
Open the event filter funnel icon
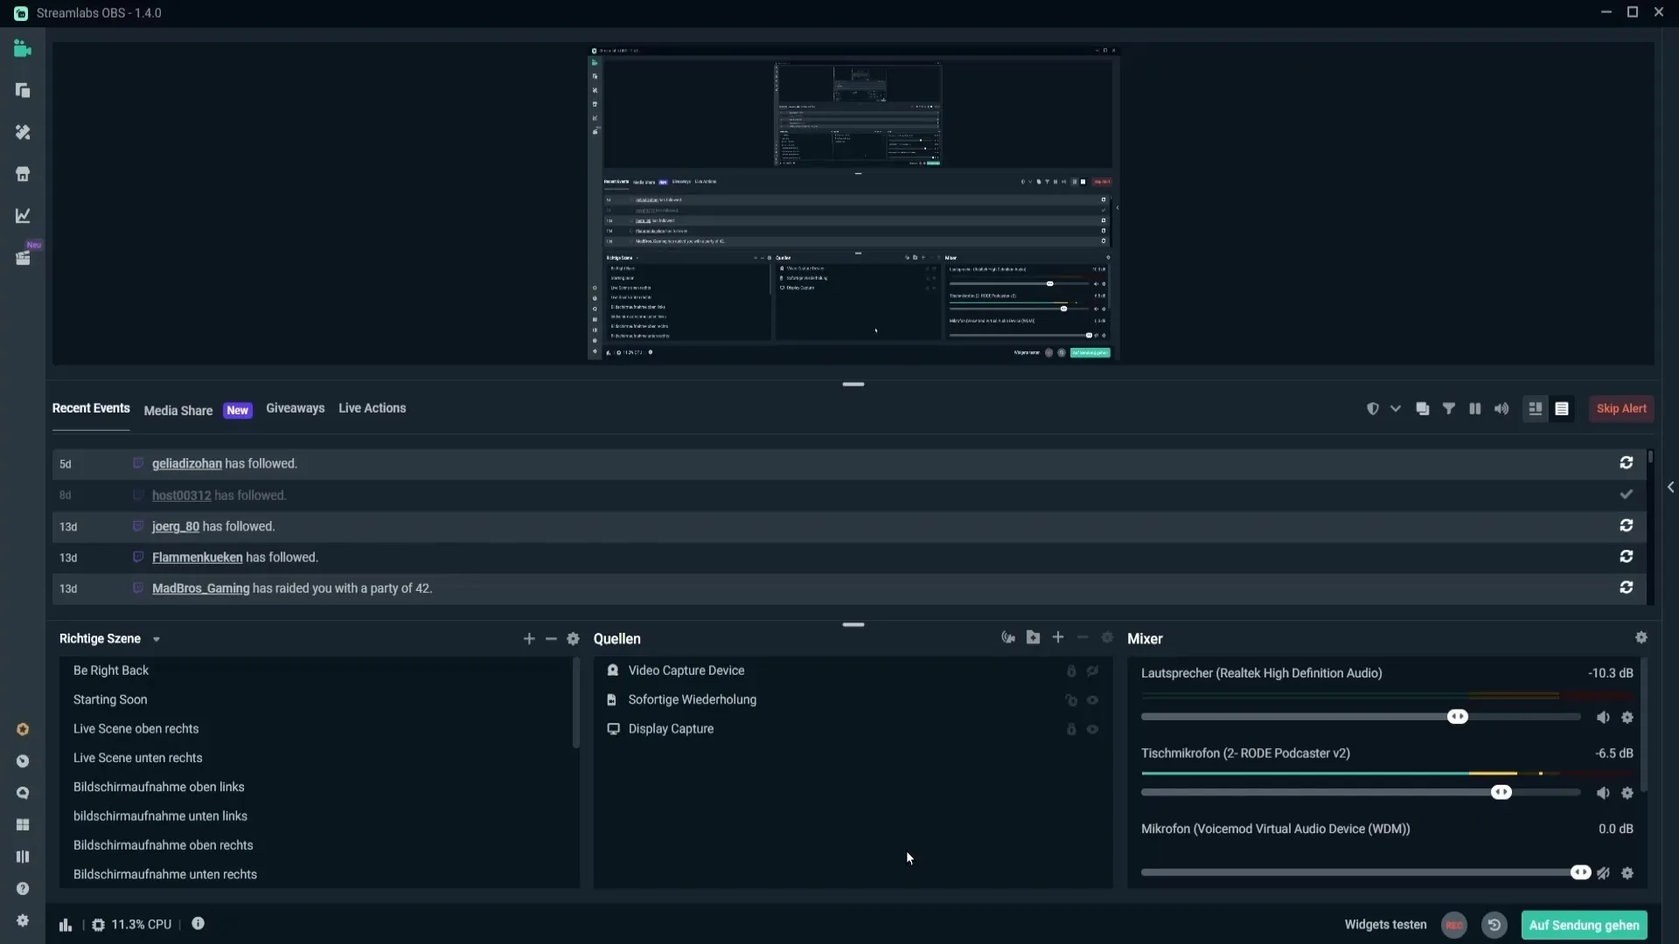(1449, 409)
